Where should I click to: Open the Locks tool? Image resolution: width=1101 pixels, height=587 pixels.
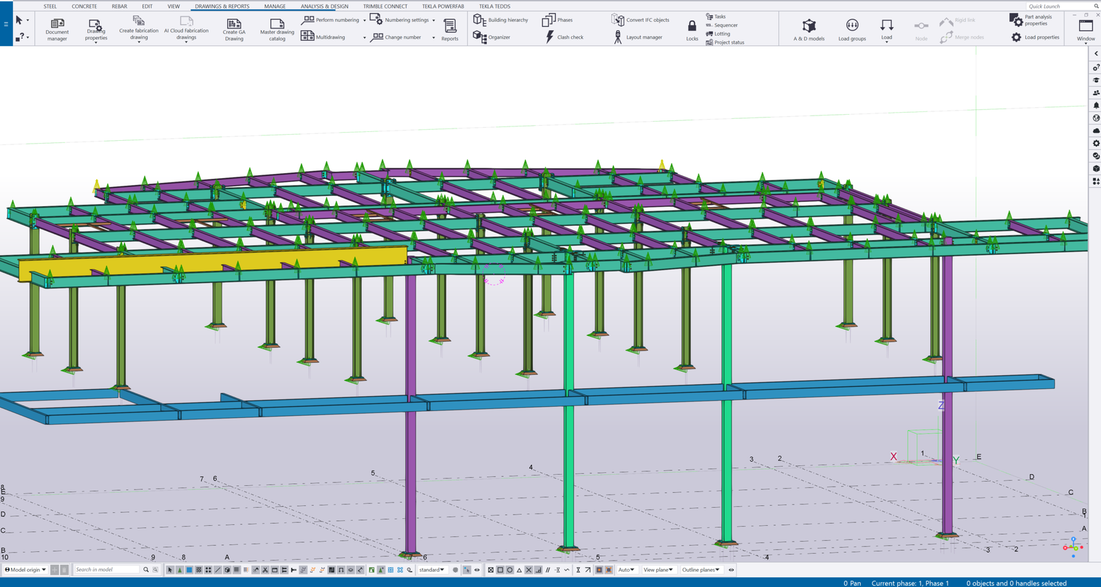coord(692,30)
